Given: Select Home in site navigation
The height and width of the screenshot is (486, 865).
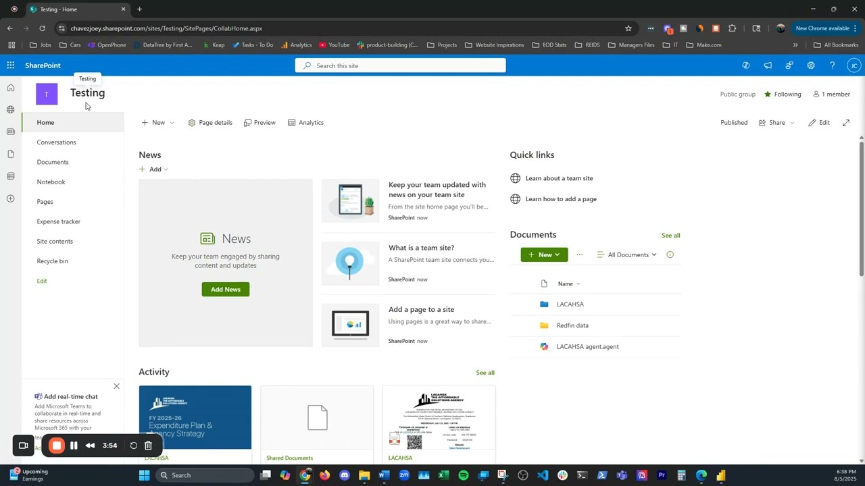Looking at the screenshot, I should (73, 123).
